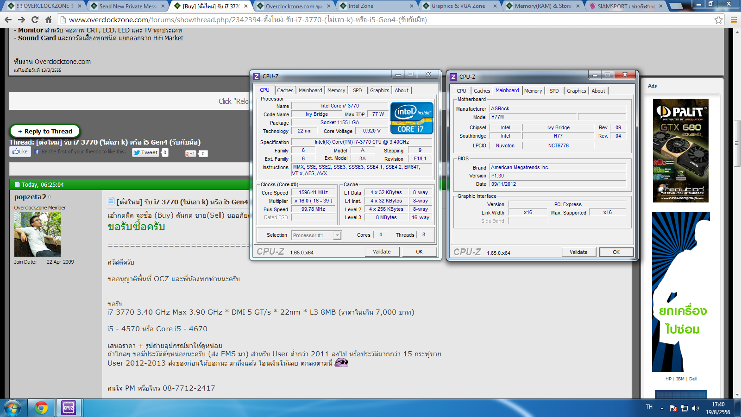Click the HP link under the ad

[668, 379]
